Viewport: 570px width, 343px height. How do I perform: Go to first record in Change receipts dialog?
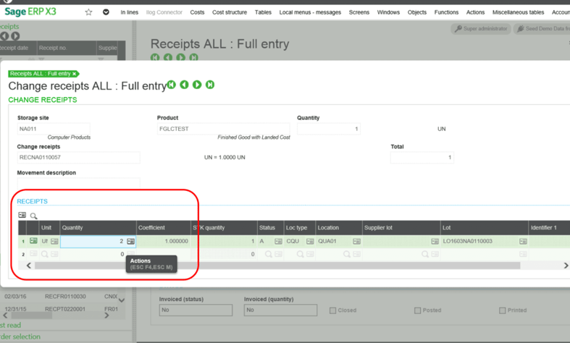[172, 85]
